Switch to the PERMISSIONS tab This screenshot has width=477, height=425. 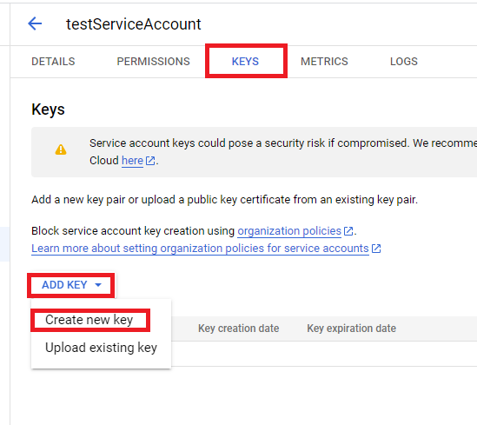[x=153, y=62]
